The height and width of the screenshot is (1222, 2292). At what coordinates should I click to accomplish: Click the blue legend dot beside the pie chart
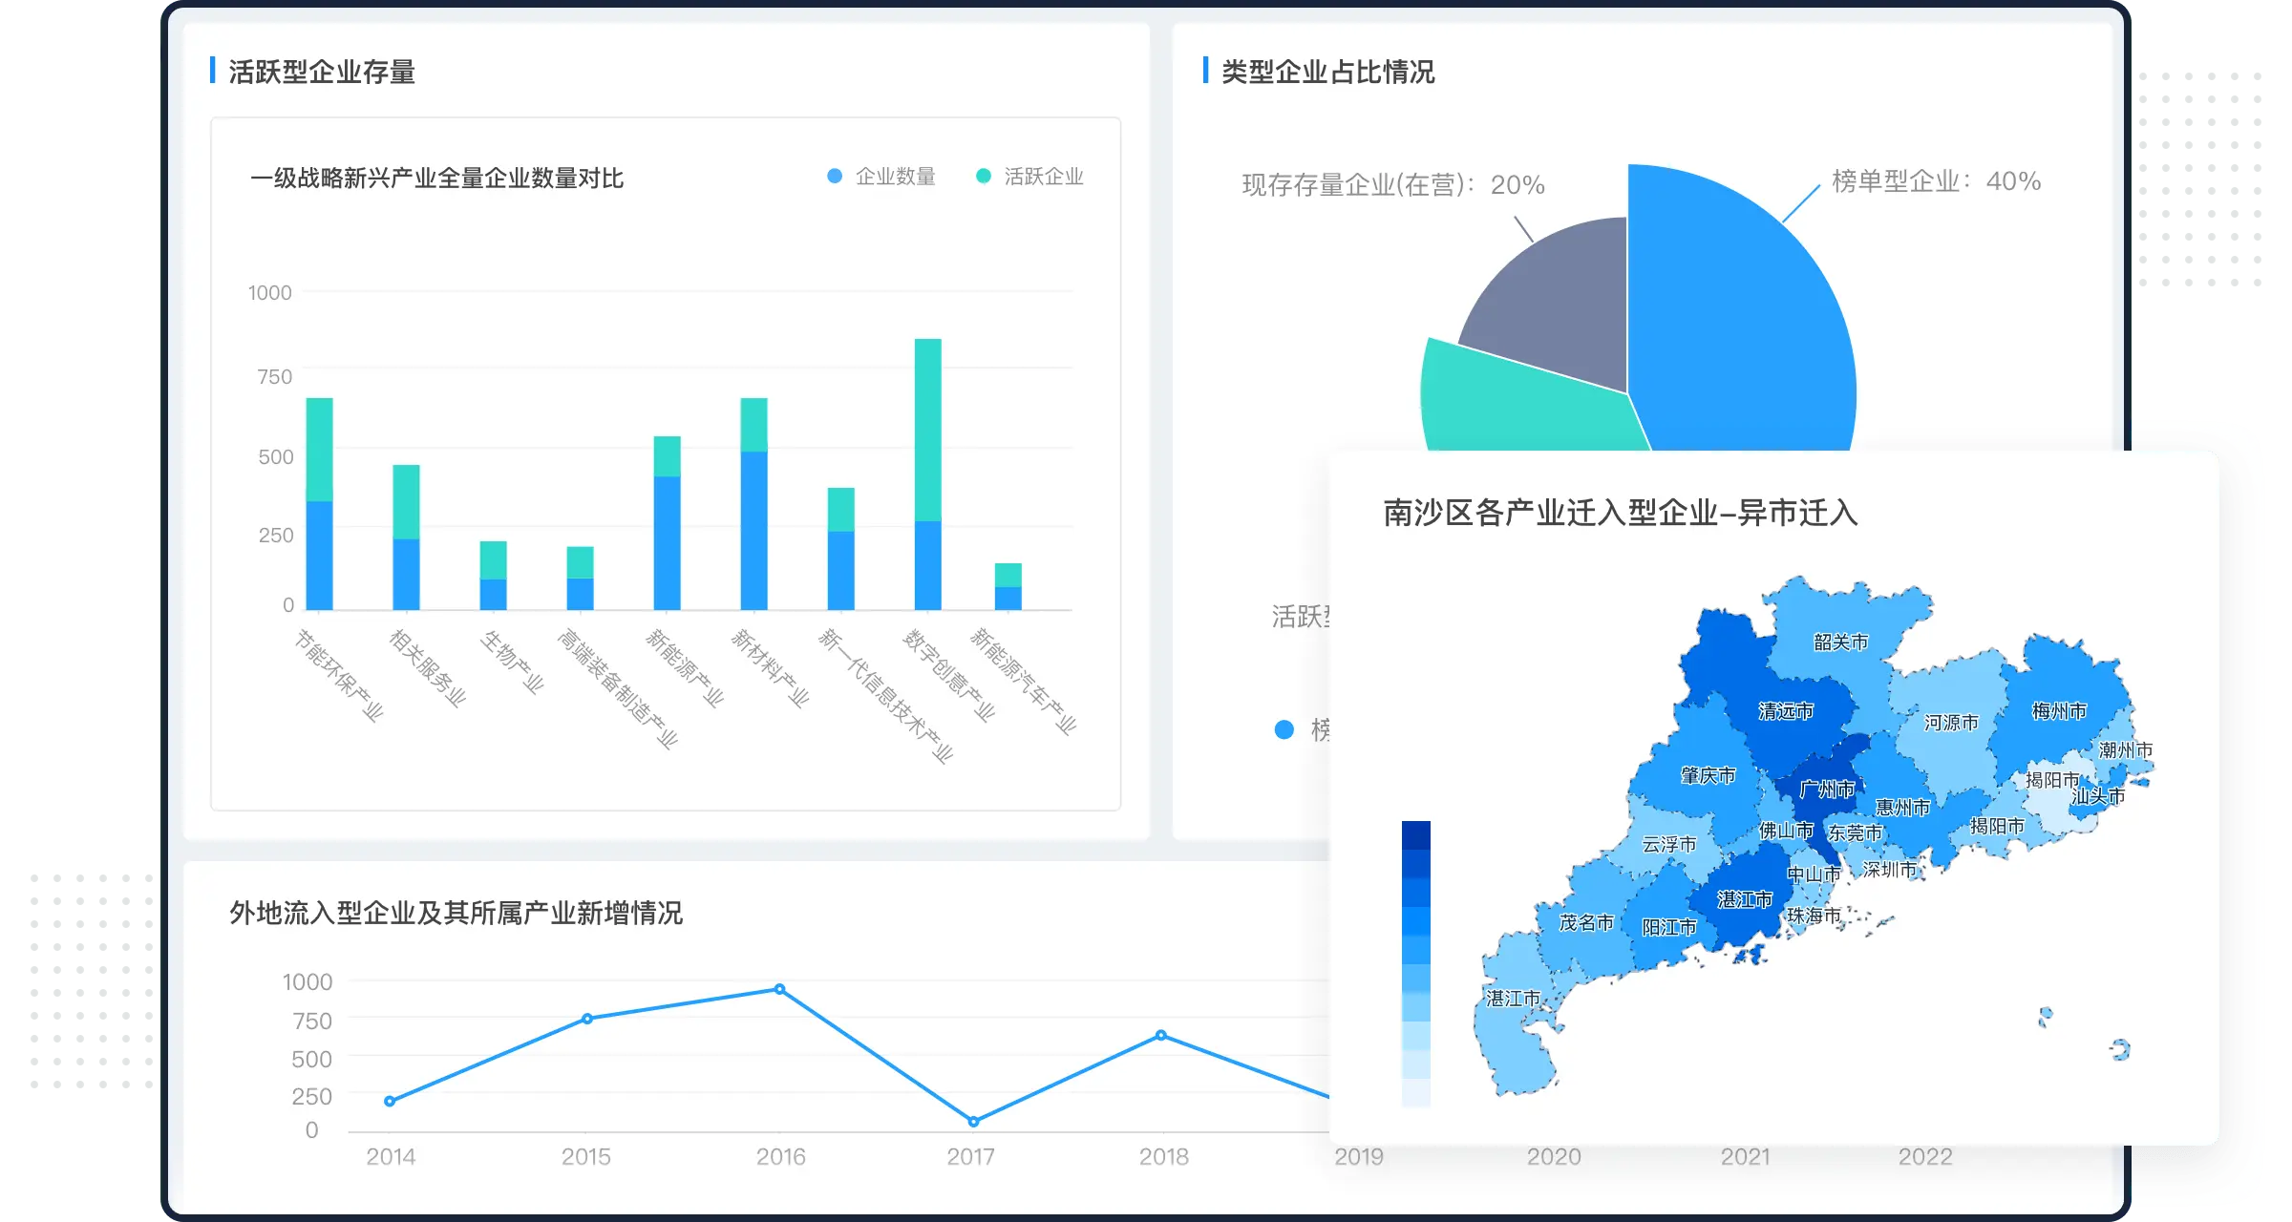click(1284, 730)
